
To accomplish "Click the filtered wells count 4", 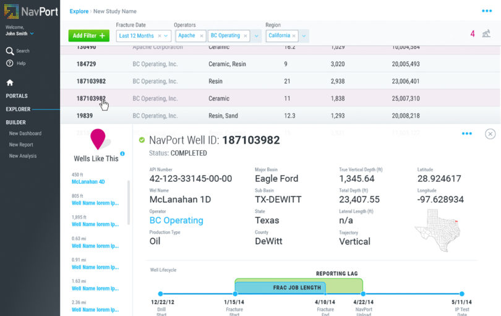I will click(x=473, y=33).
